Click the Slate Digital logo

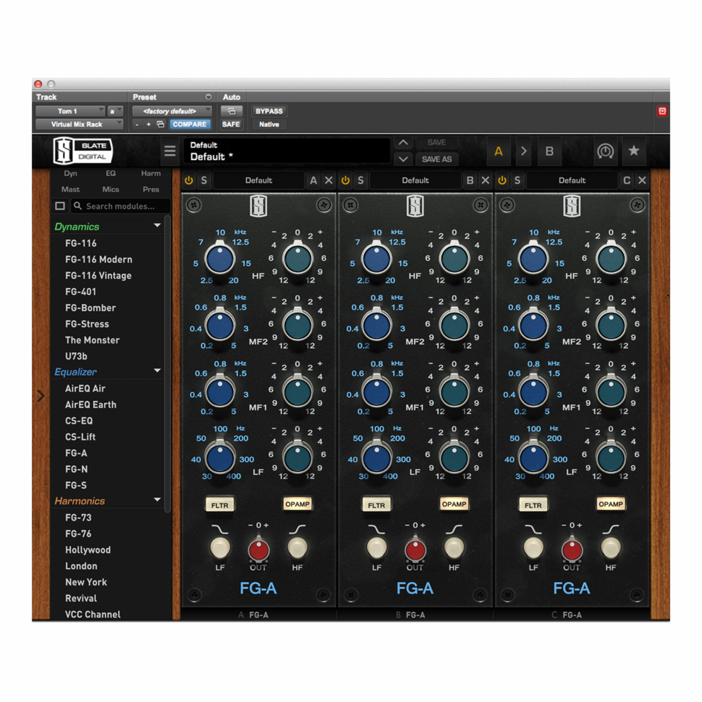[x=82, y=151]
